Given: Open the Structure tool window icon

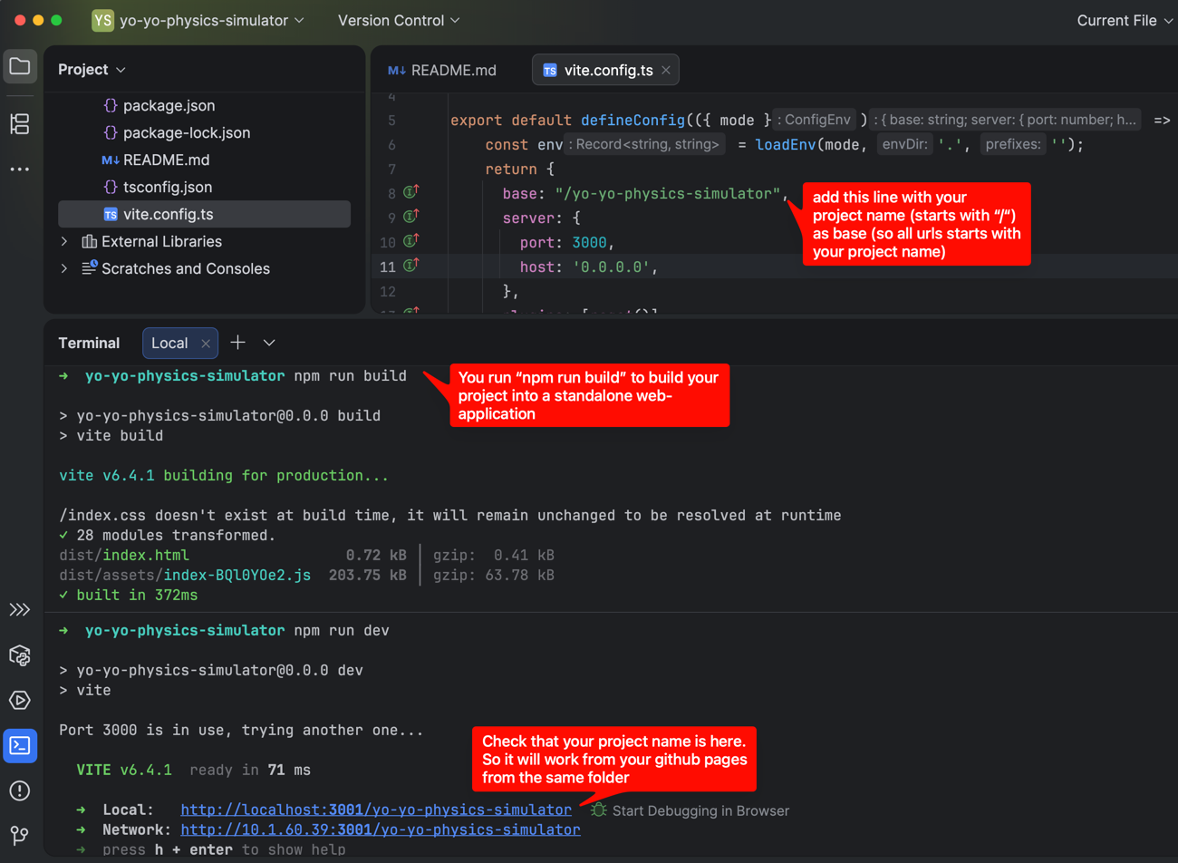Looking at the screenshot, I should click(20, 123).
